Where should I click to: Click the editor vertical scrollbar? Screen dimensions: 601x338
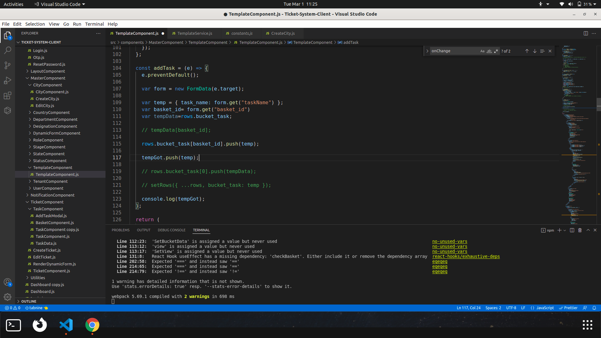pyautogui.click(x=599, y=104)
